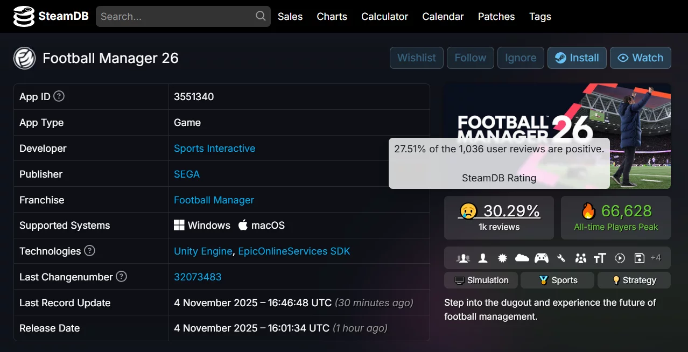Click the single-player silhouette icon
Image resolution: width=688 pixels, height=352 pixels.
[483, 258]
